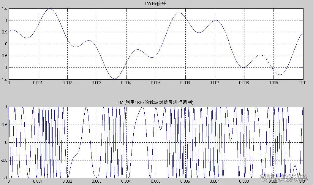Click y-axis tick 0.5 on the 100 Hz plot
Viewport: 313px width, 185px height.
(x=5, y=32)
